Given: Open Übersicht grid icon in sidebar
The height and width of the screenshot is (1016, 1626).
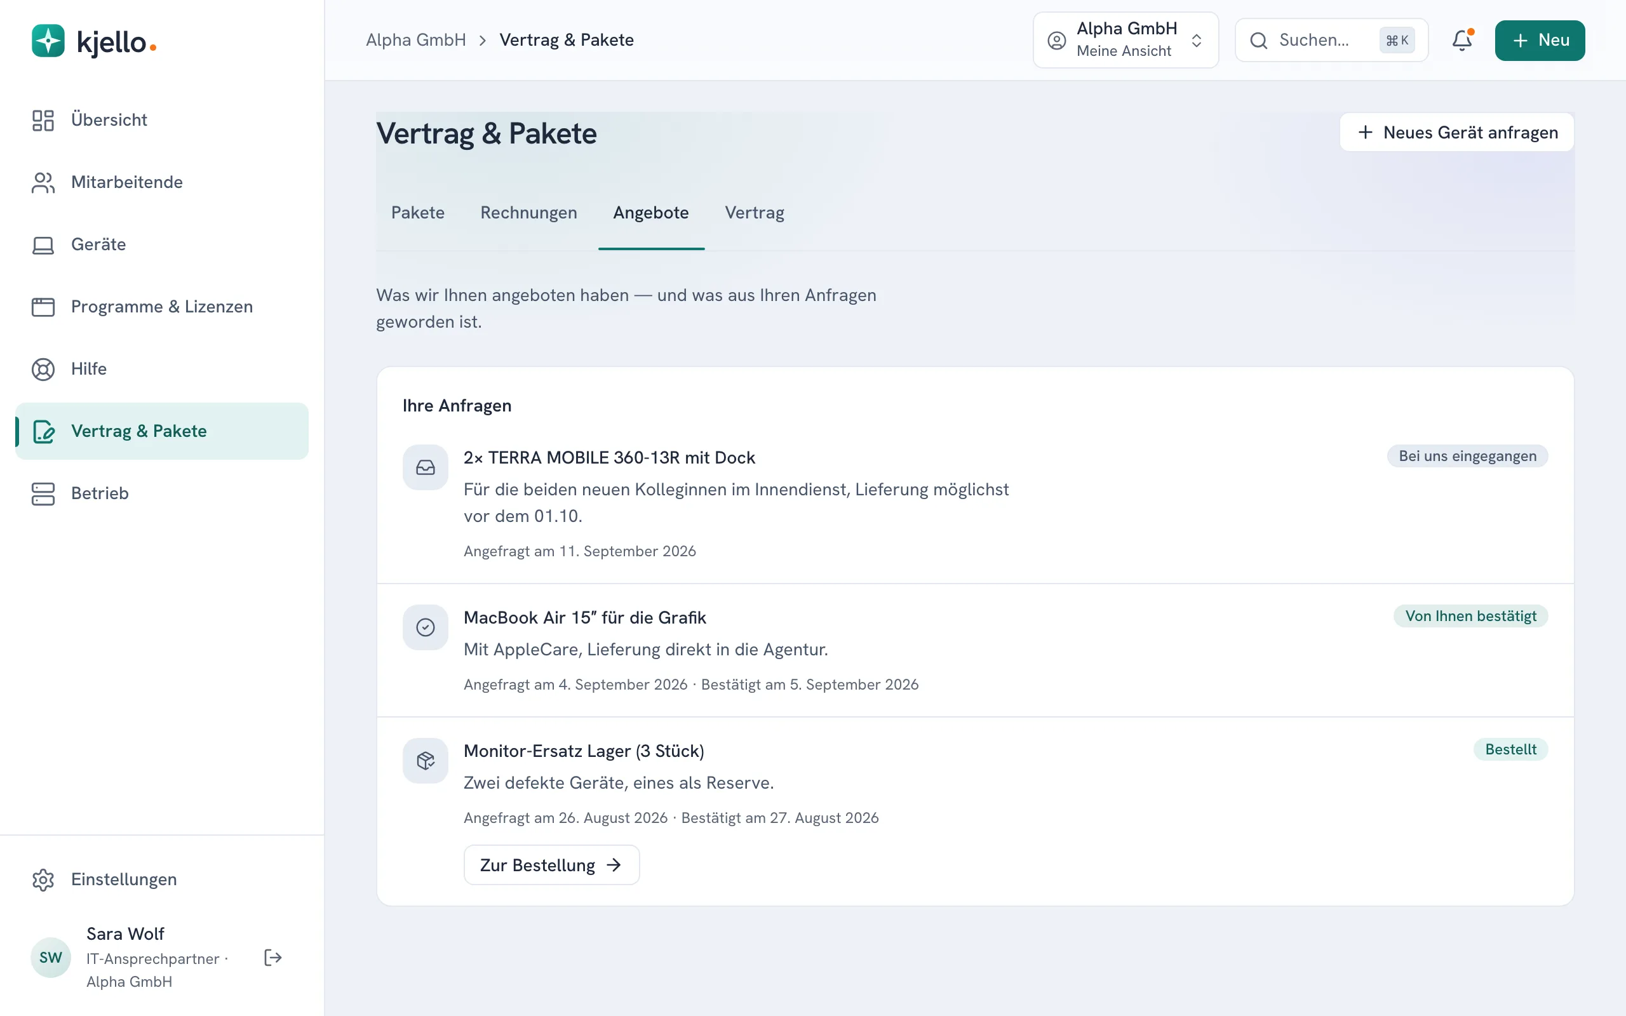Looking at the screenshot, I should point(43,120).
